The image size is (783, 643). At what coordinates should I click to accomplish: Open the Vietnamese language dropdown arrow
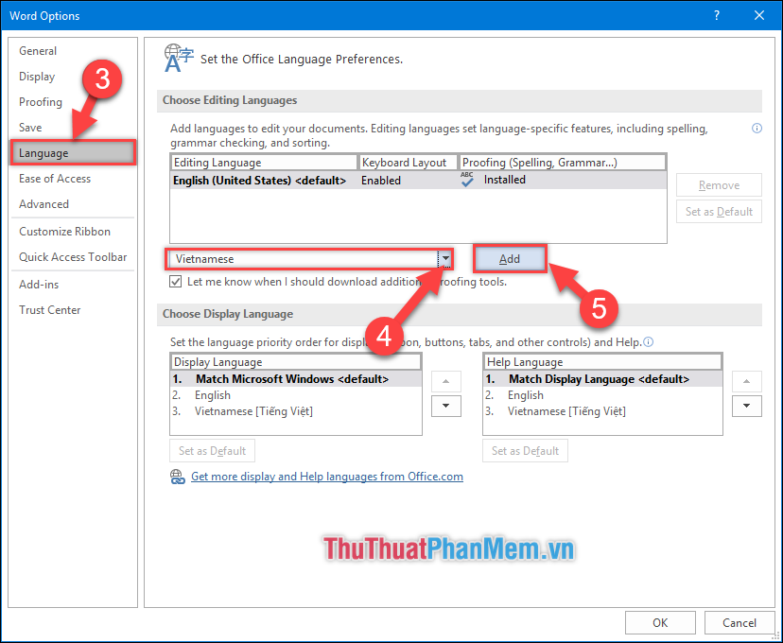(445, 259)
